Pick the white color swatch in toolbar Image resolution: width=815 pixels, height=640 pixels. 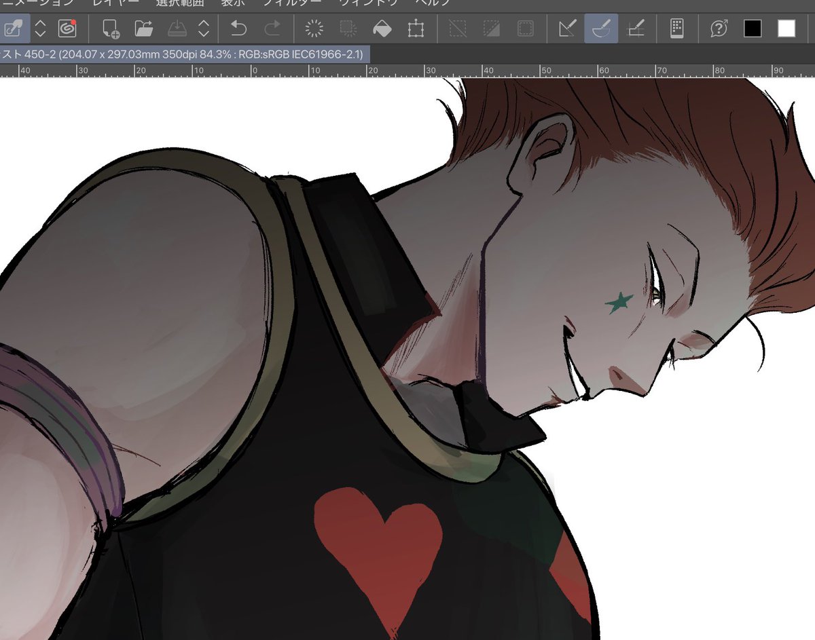[x=786, y=29]
